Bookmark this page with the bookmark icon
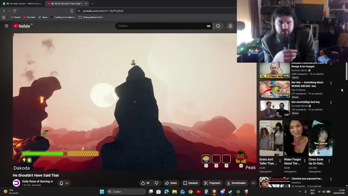The image size is (348, 196). [x=72, y=11]
